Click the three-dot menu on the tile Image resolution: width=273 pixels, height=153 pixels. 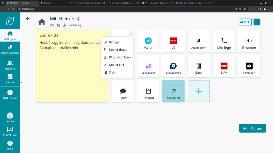tap(131, 33)
